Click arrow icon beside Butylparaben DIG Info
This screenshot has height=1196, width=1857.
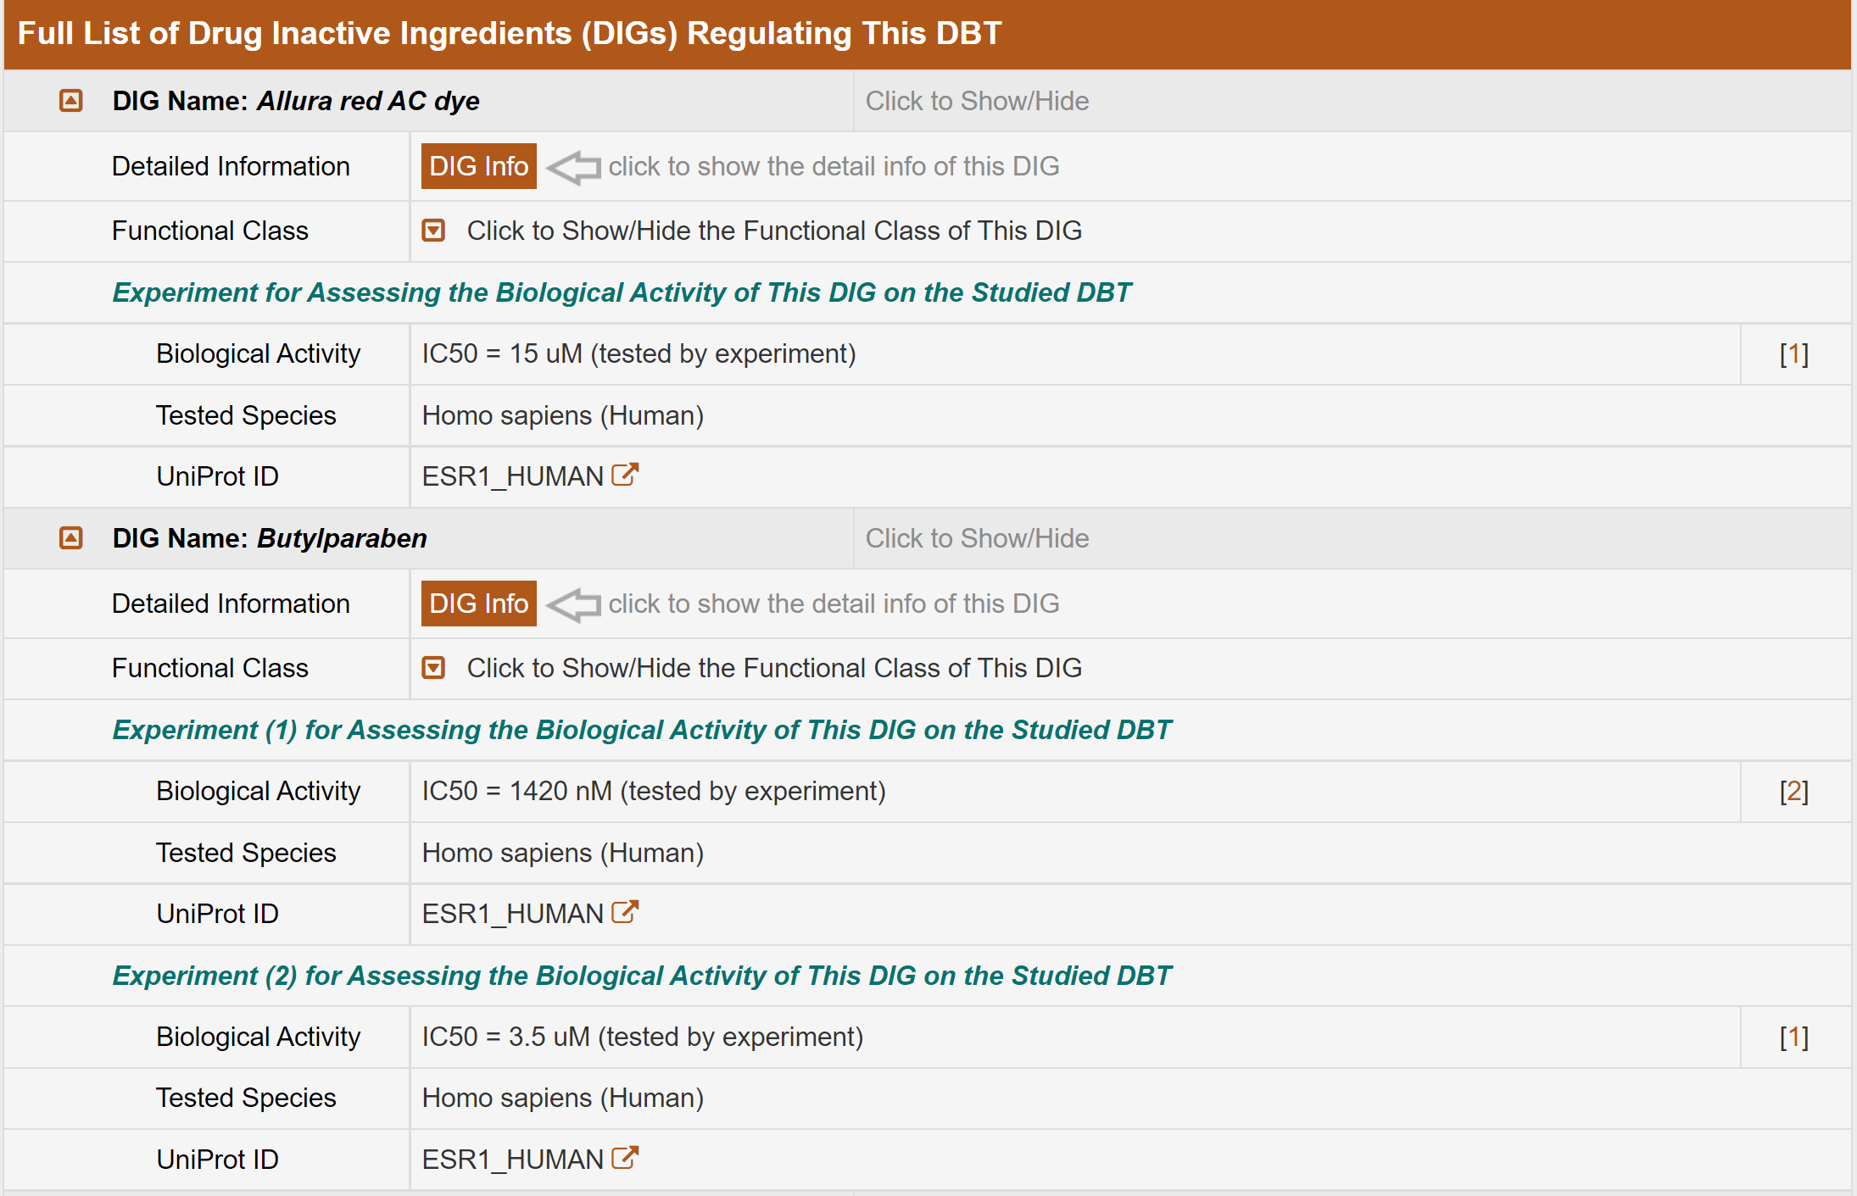point(574,604)
